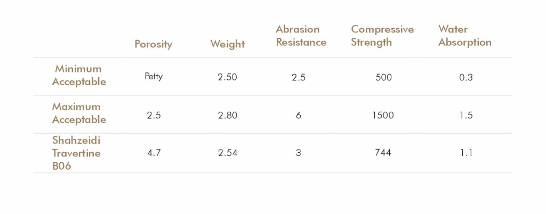The image size is (546, 214).
Task: Select the Compressive Strength column header
Action: [382, 36]
